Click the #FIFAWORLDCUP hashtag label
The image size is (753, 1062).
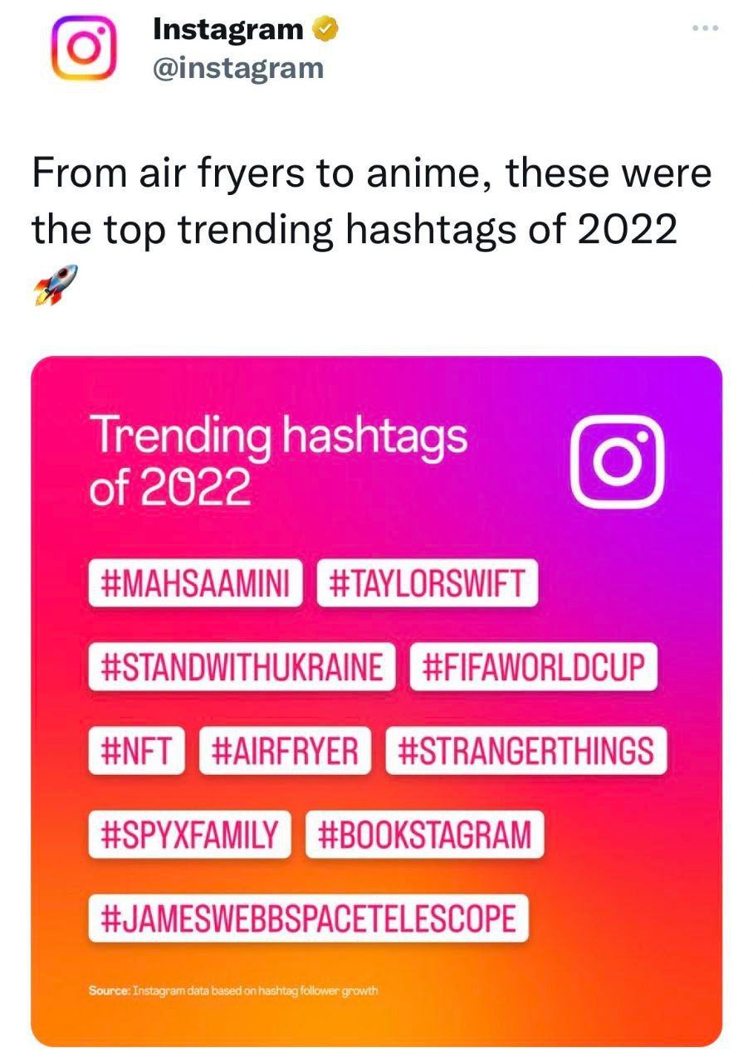coord(534,668)
